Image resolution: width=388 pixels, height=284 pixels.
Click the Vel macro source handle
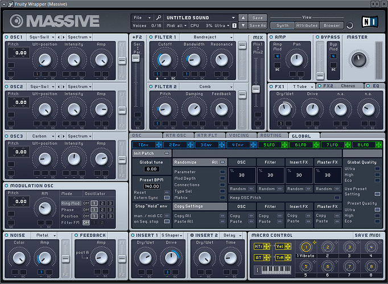coord(283,246)
